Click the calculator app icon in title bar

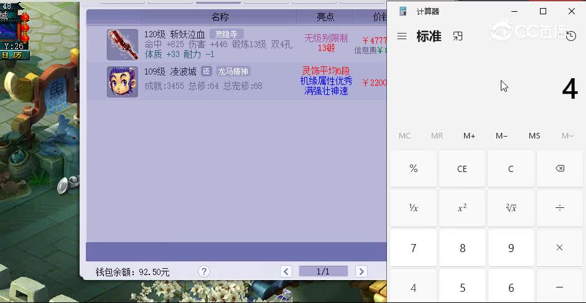tap(403, 11)
